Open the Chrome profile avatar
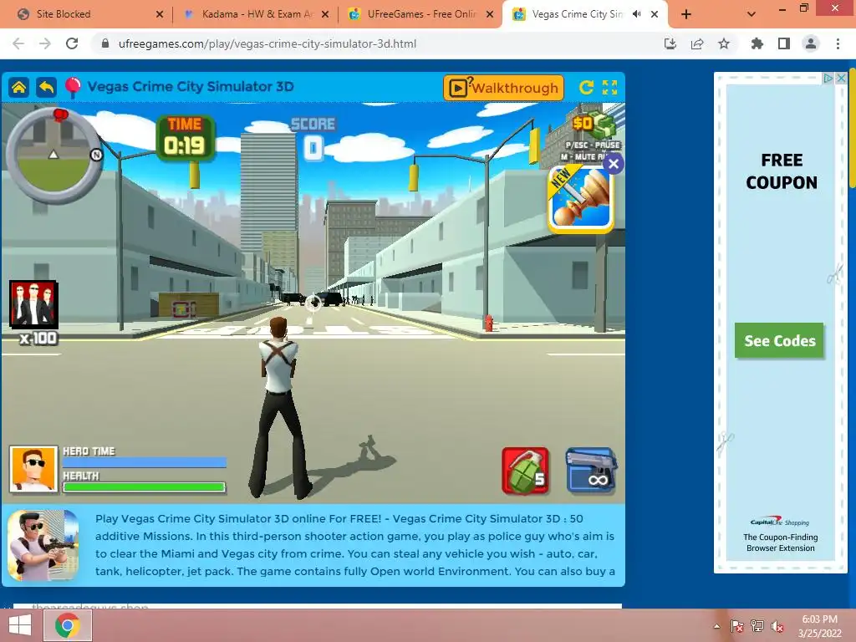The height and width of the screenshot is (642, 856). [x=811, y=43]
